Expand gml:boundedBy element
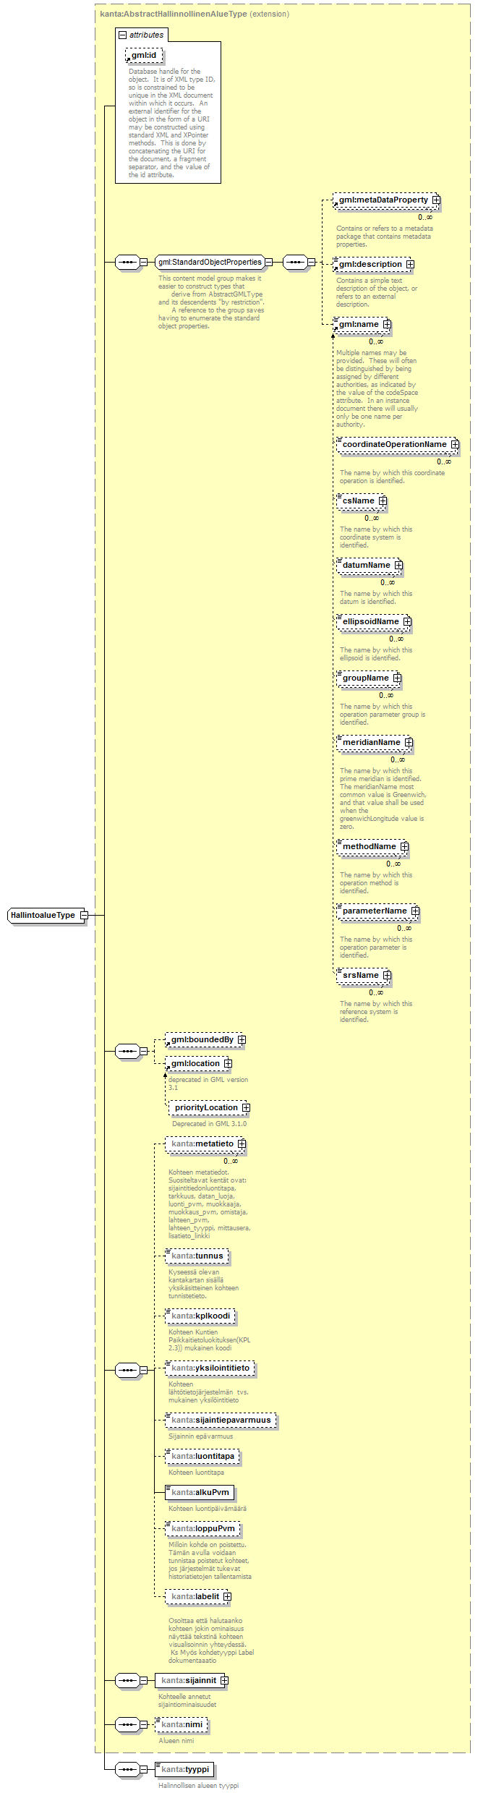 point(242,1039)
